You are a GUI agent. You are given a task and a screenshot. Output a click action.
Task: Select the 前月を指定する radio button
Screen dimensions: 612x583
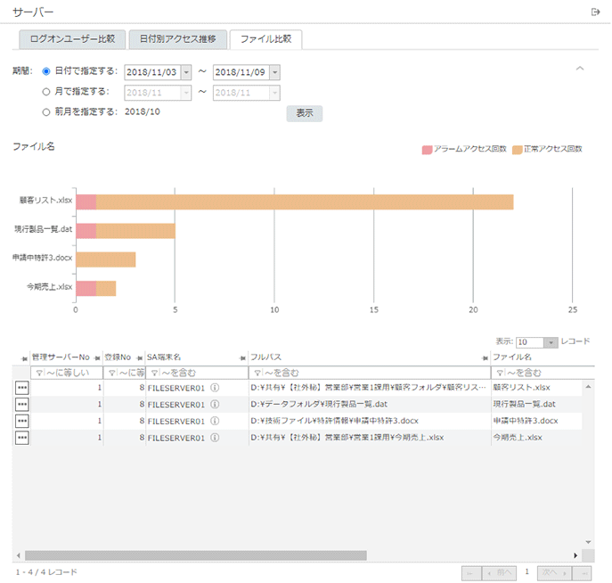pyautogui.click(x=46, y=111)
